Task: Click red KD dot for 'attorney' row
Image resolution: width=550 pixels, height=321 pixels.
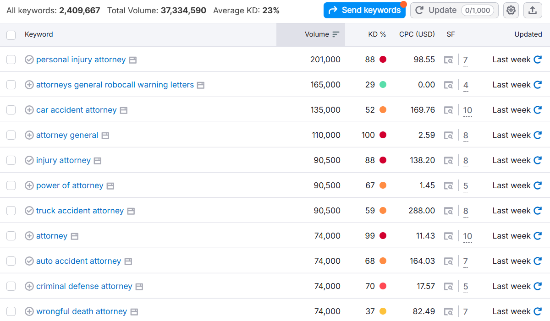Action: 383,236
